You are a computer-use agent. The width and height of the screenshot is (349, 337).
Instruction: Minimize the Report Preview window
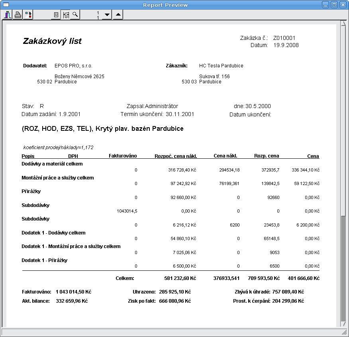pyautogui.click(x=325, y=5)
